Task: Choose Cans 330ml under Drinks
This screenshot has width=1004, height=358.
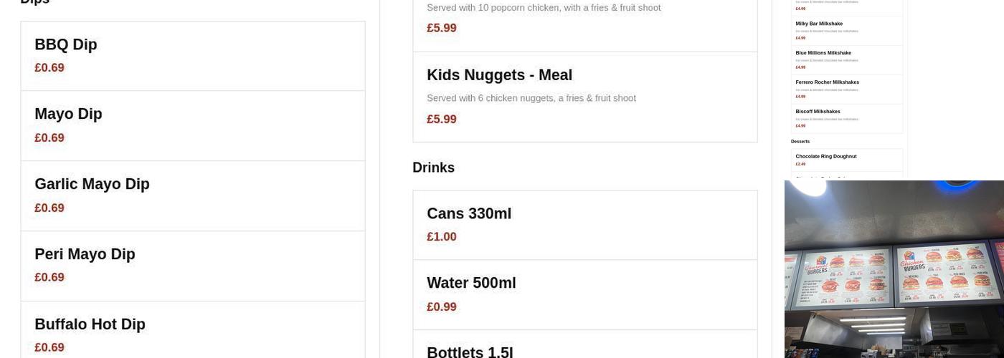Action: tap(584, 225)
